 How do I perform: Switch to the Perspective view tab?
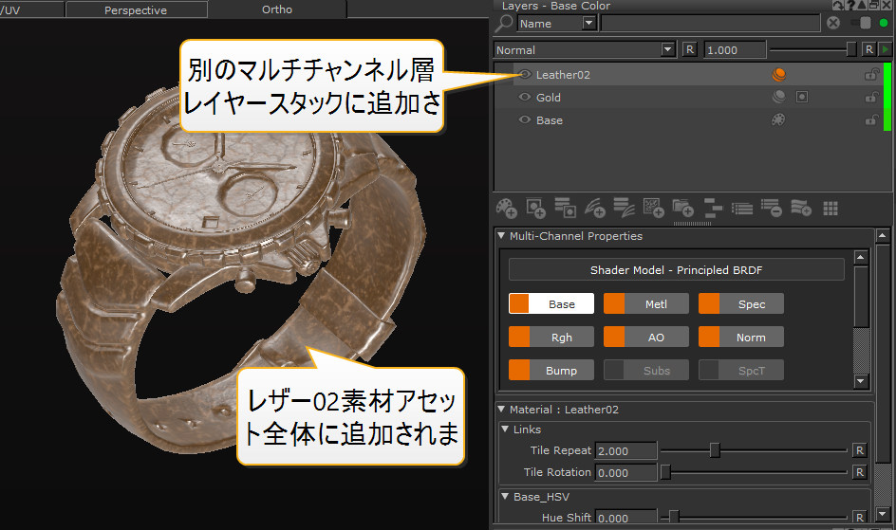tap(135, 10)
